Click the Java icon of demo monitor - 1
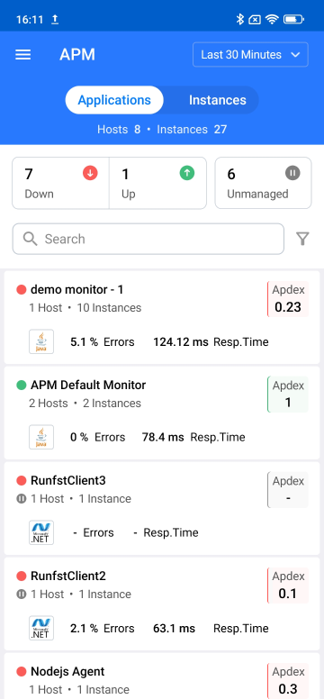The height and width of the screenshot is (699, 324). click(41, 342)
